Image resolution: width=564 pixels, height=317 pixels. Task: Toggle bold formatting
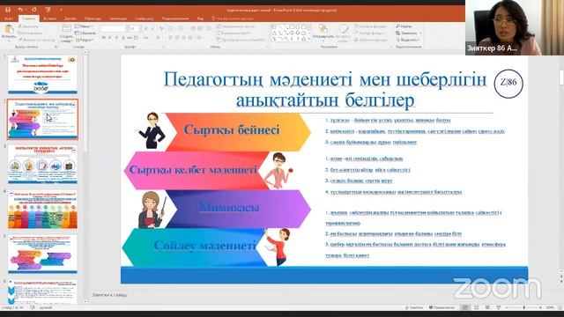click(104, 38)
